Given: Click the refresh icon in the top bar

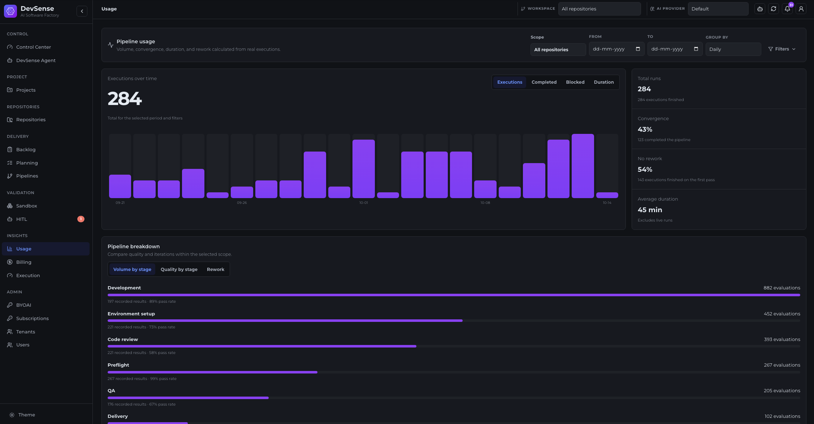Looking at the screenshot, I should [x=774, y=9].
